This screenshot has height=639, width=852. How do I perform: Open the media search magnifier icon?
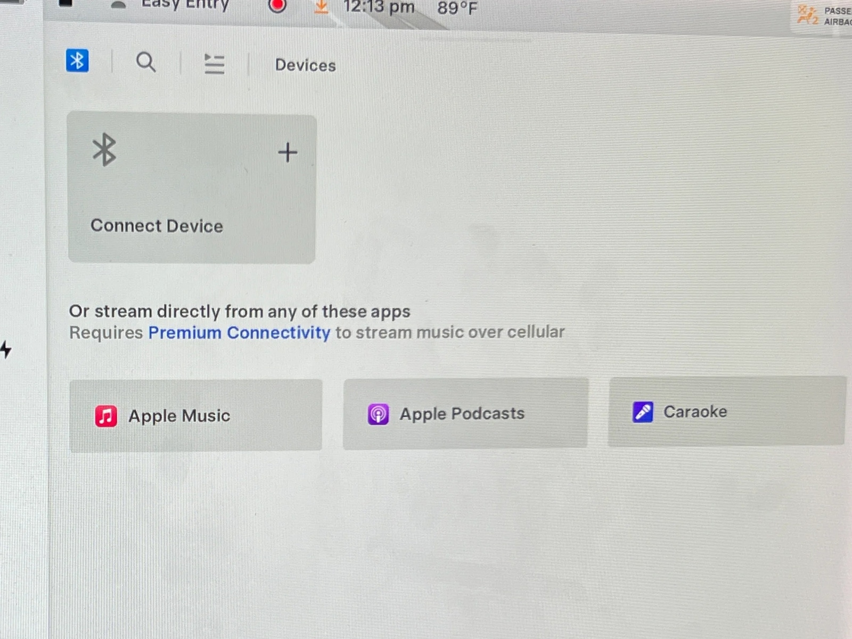tap(146, 62)
